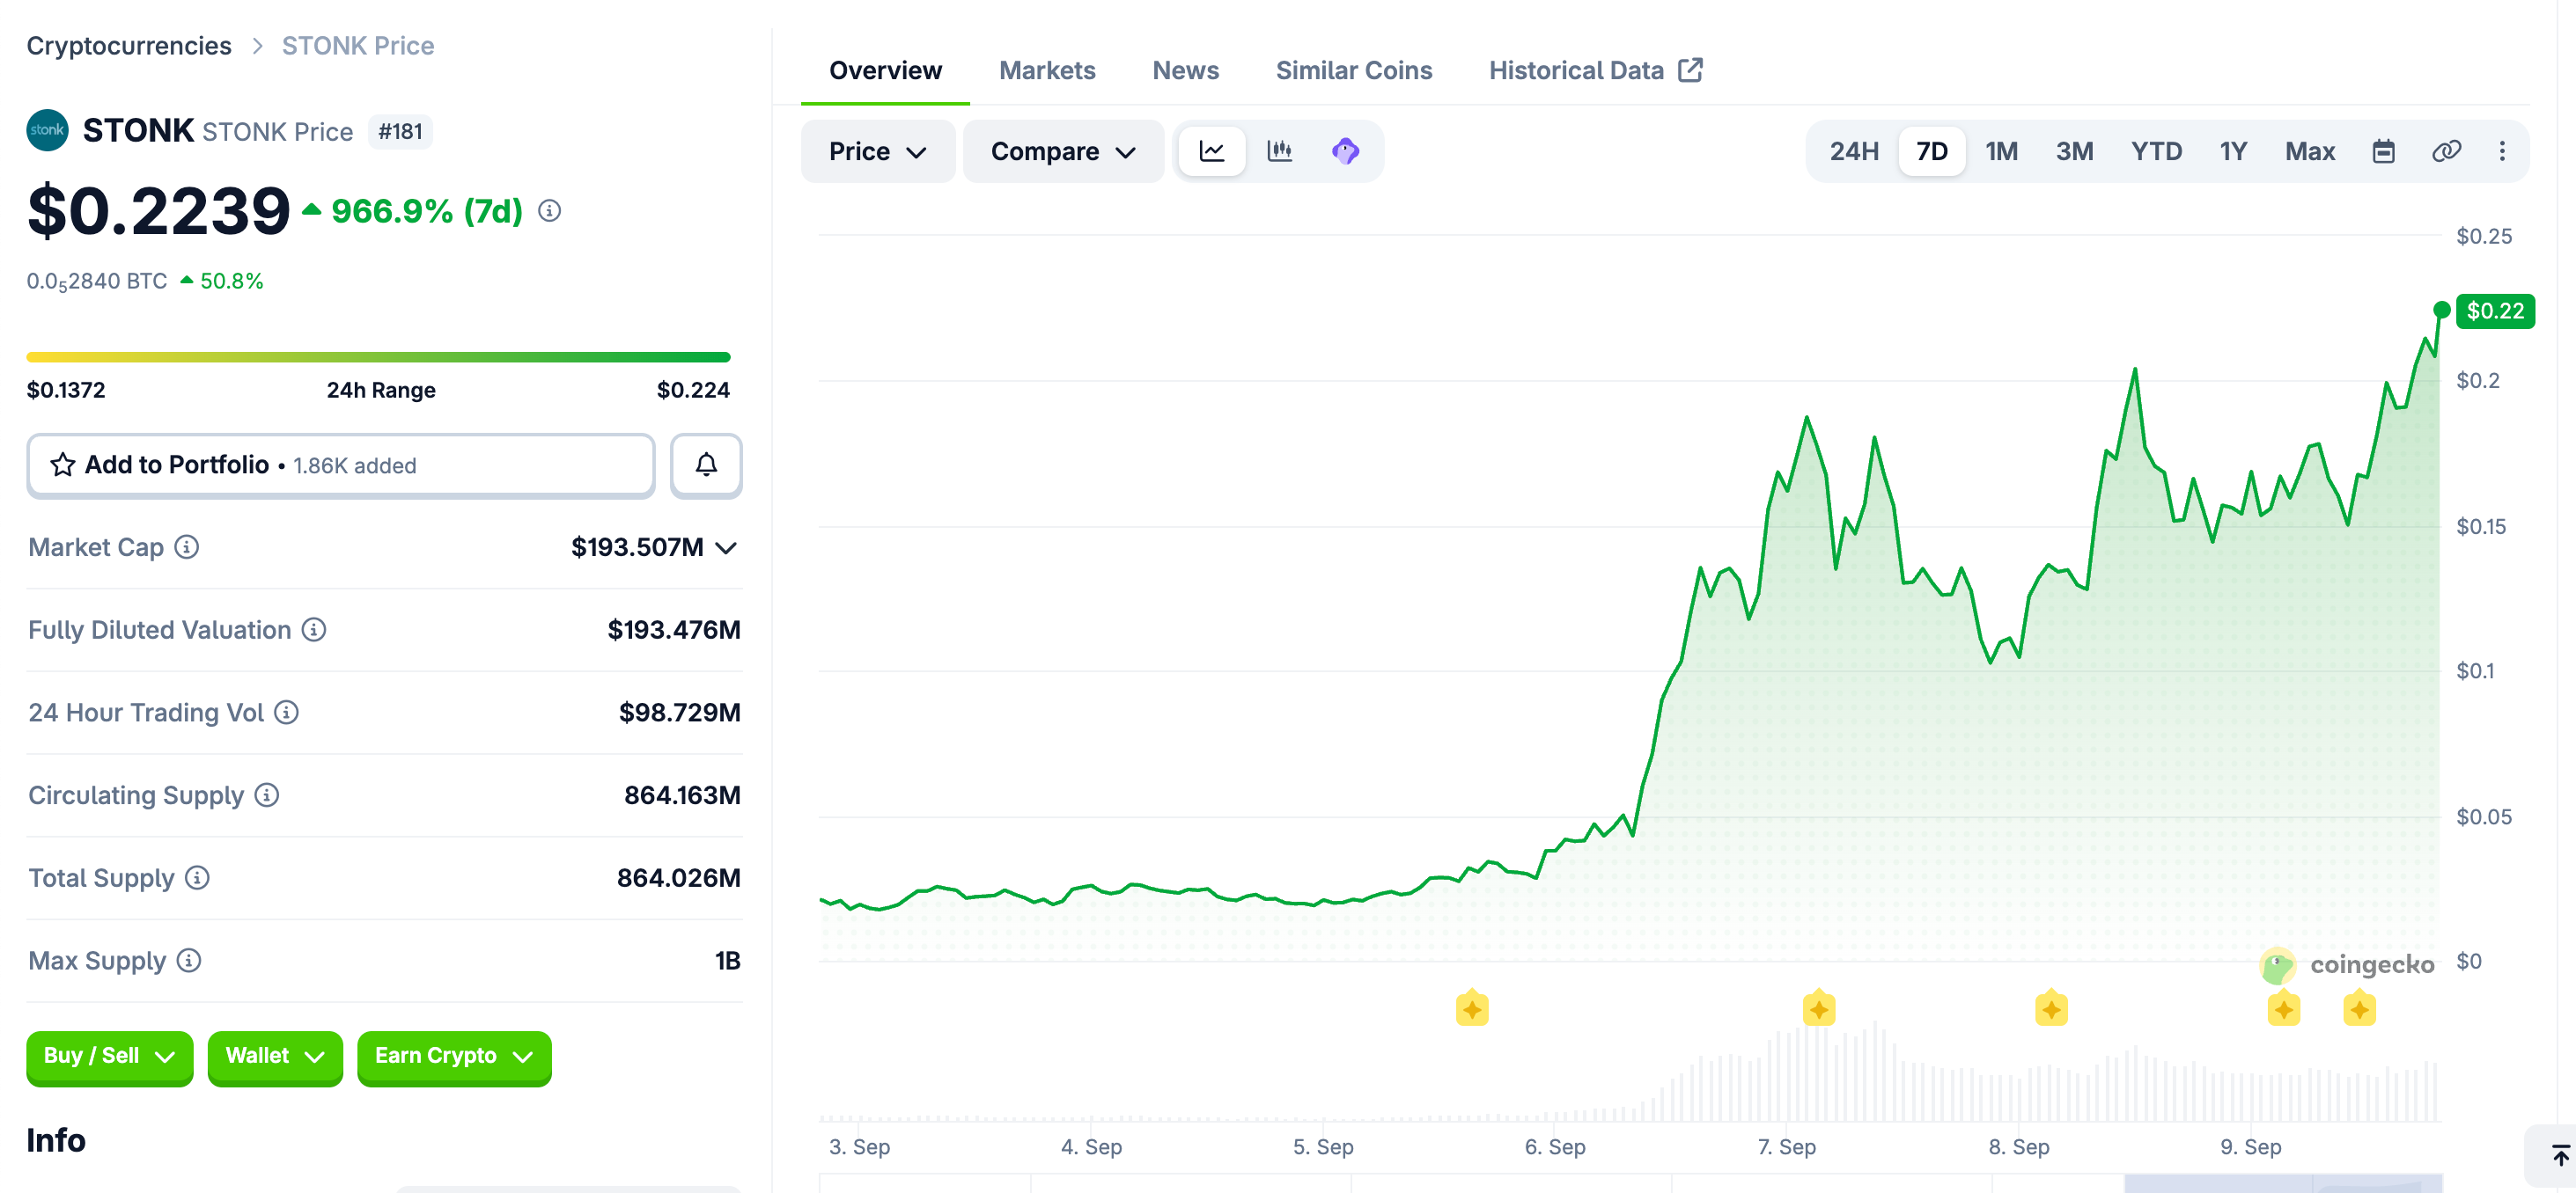Screen dimensions: 2576x1193
Task: Click the STONK coin logo
Action: coord(47,130)
